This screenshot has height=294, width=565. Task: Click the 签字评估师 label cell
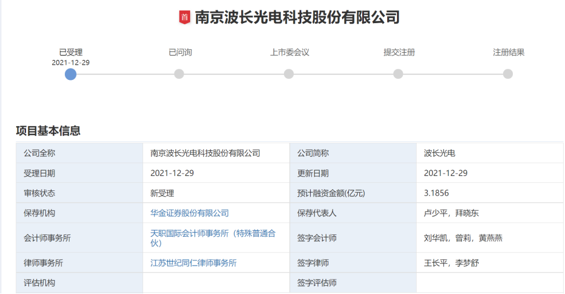tap(353, 283)
